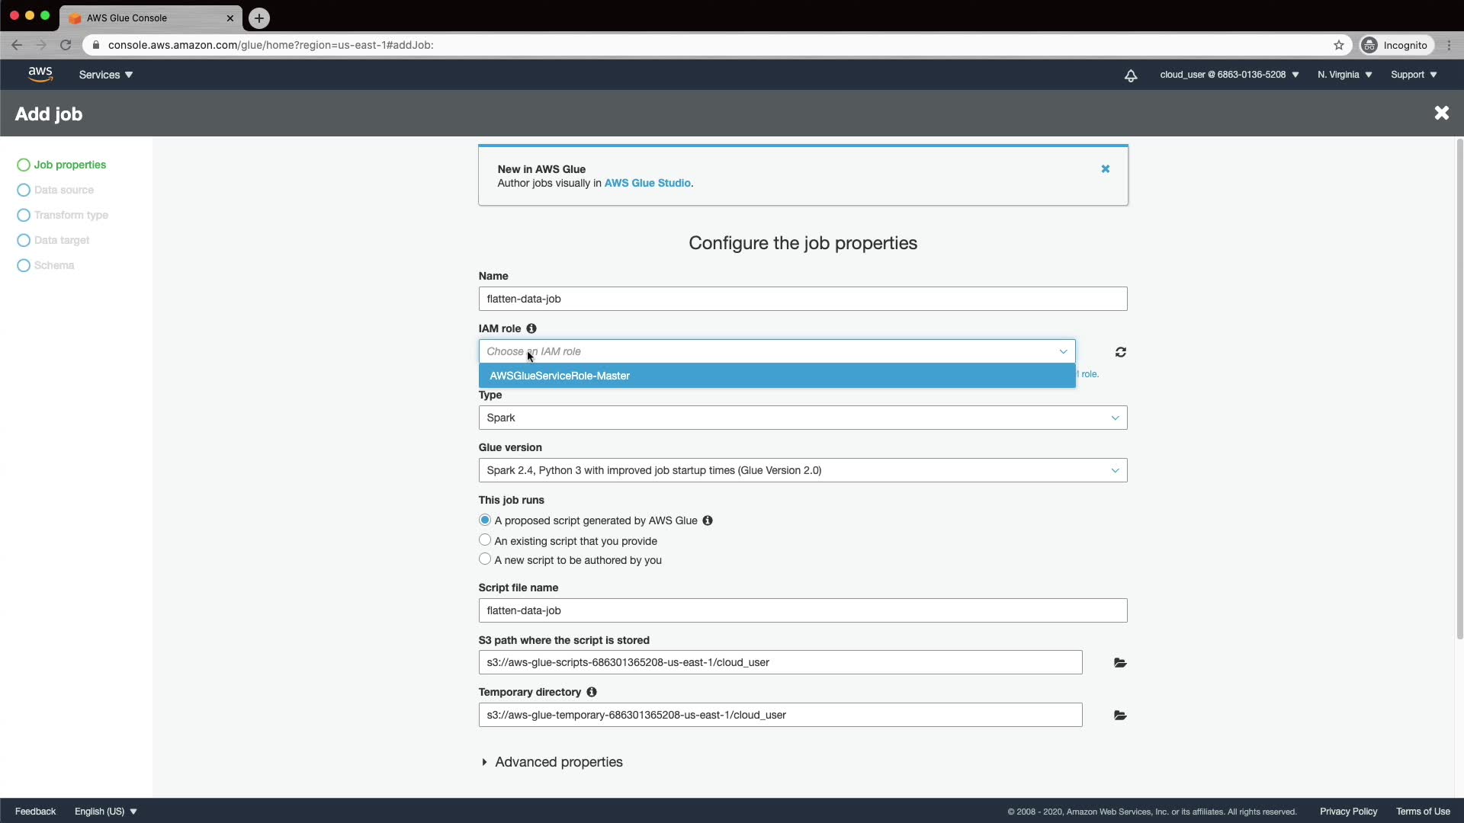The image size is (1464, 823).
Task: Open the Type dropdown showing Spark
Action: (802, 418)
